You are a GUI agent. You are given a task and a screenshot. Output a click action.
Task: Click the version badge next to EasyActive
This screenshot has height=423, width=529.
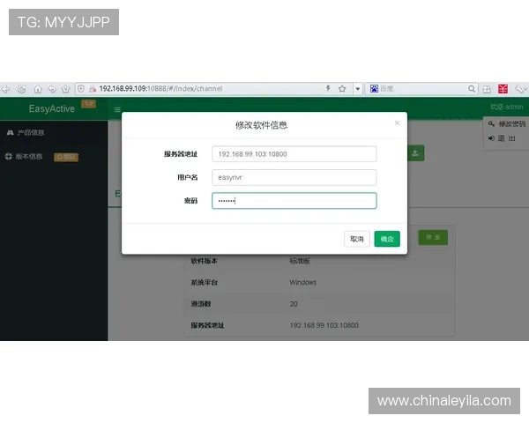88,104
